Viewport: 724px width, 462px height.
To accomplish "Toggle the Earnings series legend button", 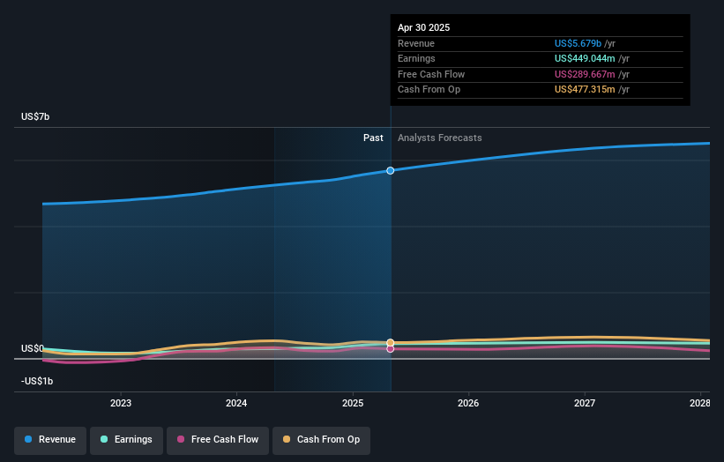I will [126, 439].
